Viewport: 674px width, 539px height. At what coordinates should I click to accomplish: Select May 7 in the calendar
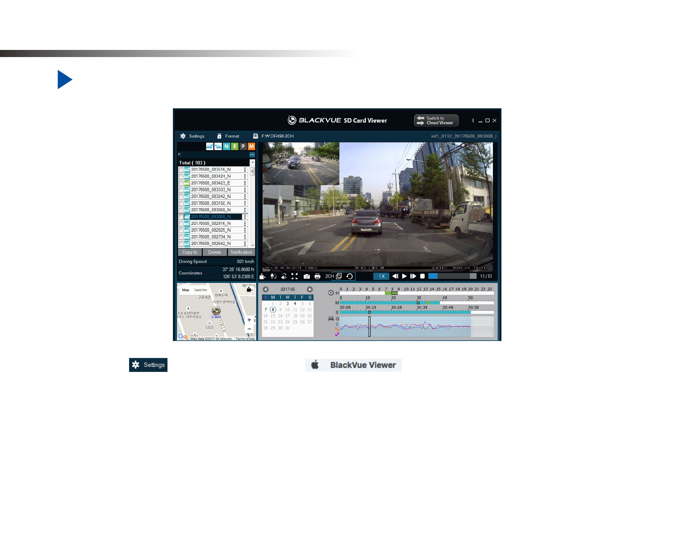266,310
